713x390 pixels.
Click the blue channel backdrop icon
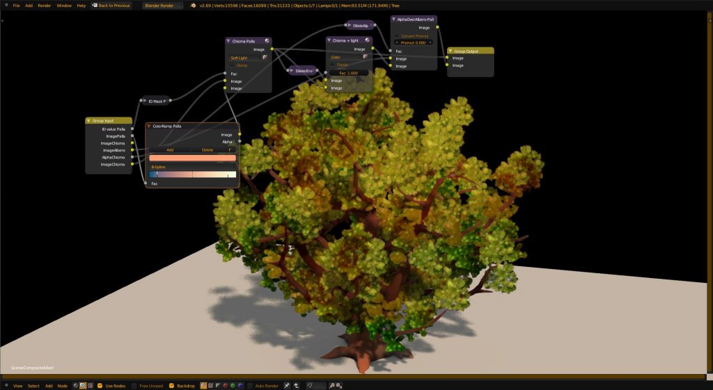pos(240,385)
